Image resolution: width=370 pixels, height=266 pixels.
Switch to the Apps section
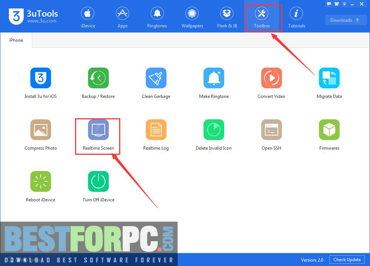[x=122, y=18]
